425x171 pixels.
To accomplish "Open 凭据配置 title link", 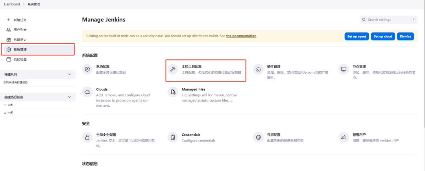I will tap(274, 135).
